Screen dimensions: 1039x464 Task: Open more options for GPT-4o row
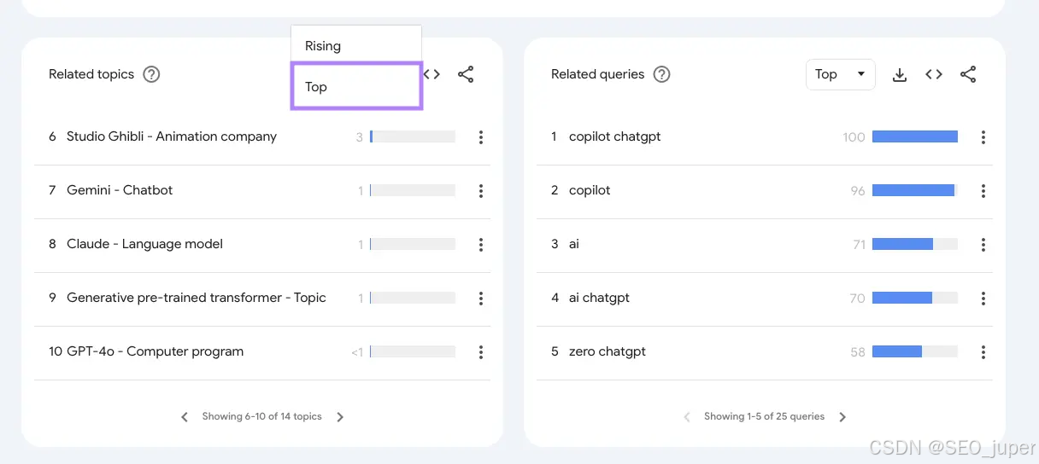[481, 351]
